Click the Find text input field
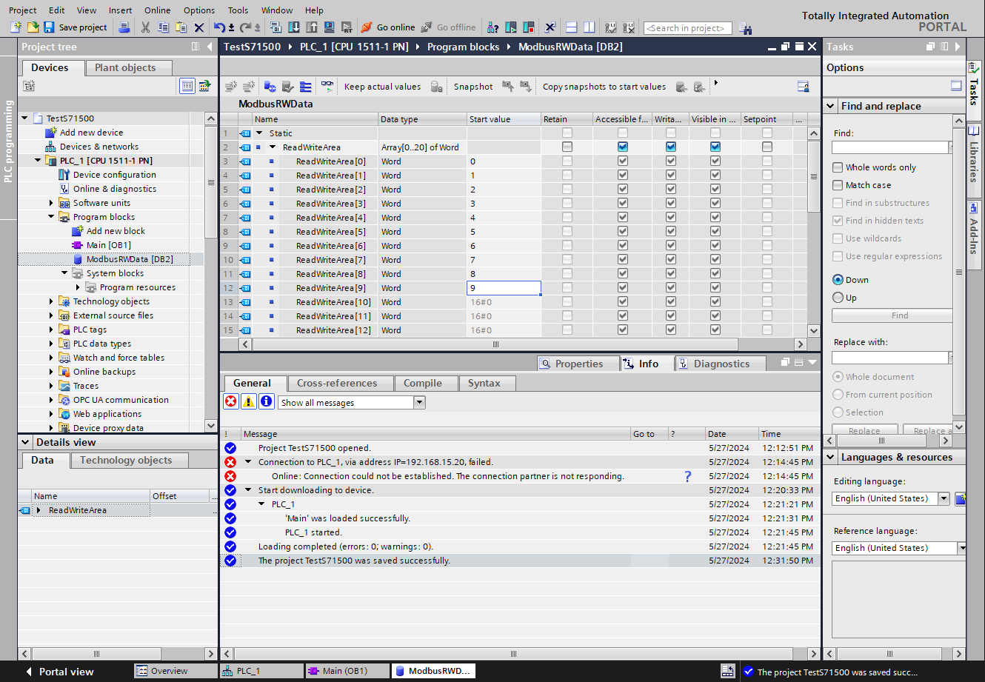Viewport: 985px width, 682px height. 890,147
